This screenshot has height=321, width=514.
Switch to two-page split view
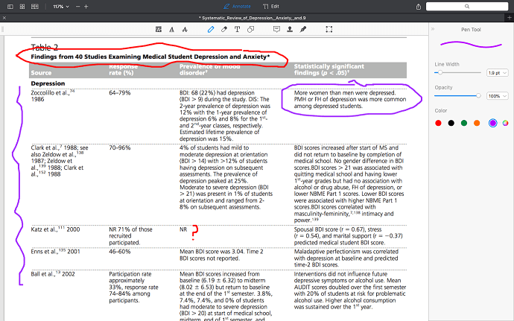(x=35, y=7)
